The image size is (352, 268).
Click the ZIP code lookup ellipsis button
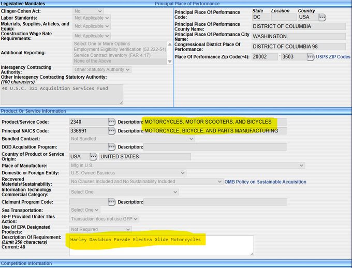point(311,56)
